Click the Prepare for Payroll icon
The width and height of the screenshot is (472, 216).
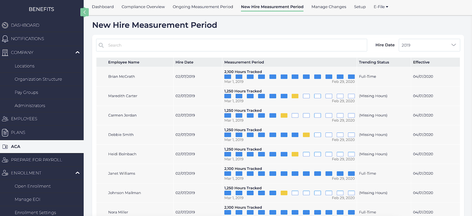[5, 160]
